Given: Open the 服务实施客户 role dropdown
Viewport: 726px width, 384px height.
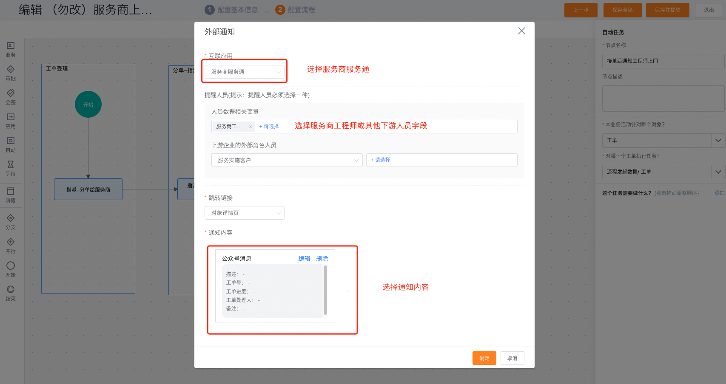Looking at the screenshot, I should coord(287,160).
